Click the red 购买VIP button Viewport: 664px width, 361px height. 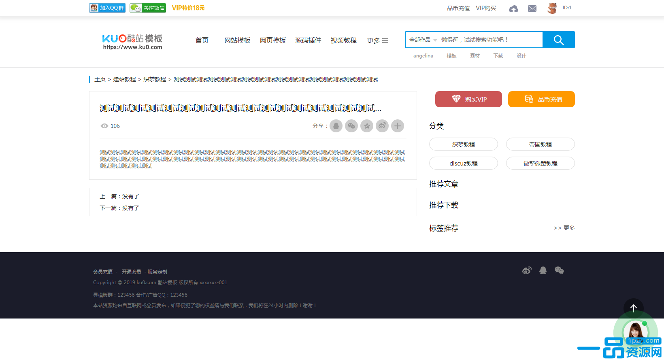468,99
